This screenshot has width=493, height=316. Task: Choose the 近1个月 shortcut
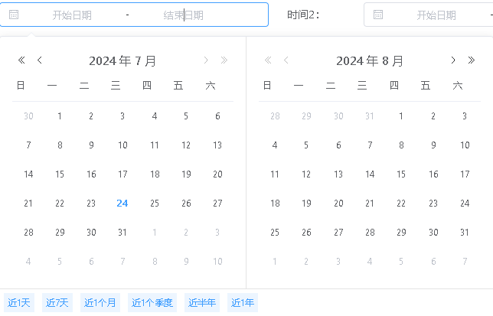pos(100,302)
